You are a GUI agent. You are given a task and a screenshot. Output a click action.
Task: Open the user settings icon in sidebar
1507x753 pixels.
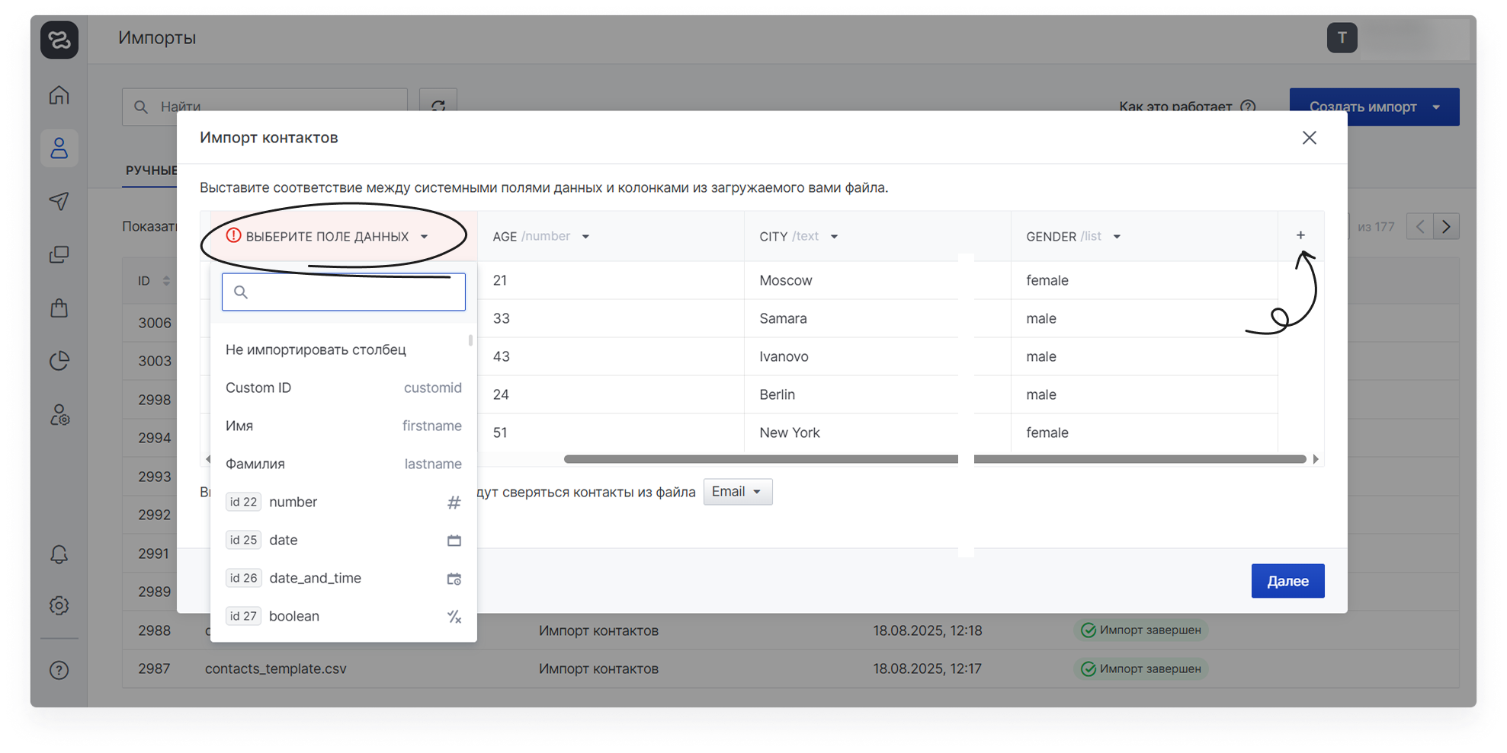pos(59,415)
